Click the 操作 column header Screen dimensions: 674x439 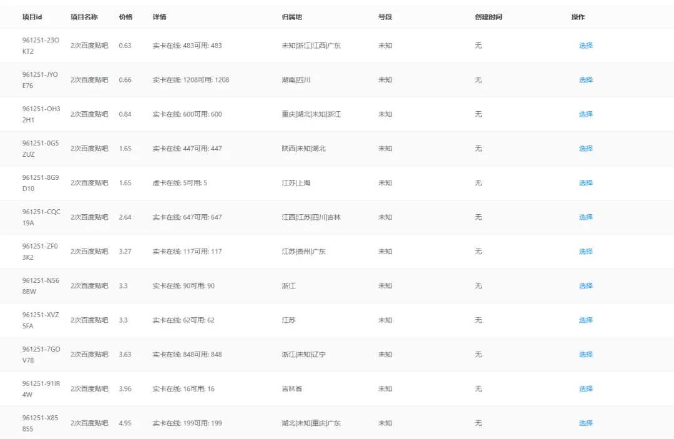pos(578,17)
